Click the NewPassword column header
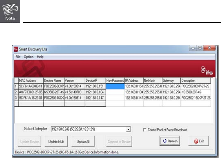This screenshot has width=221, height=158. pos(115,81)
